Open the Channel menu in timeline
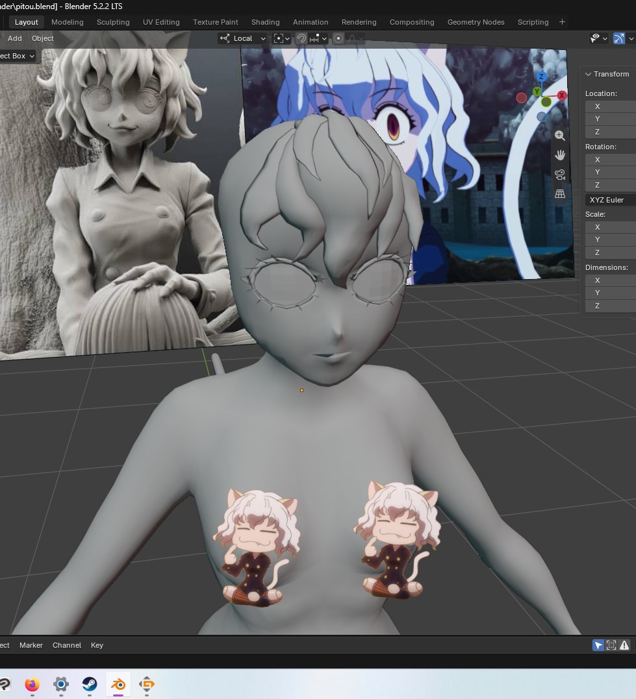Viewport: 636px width, 699px height. 67,645
